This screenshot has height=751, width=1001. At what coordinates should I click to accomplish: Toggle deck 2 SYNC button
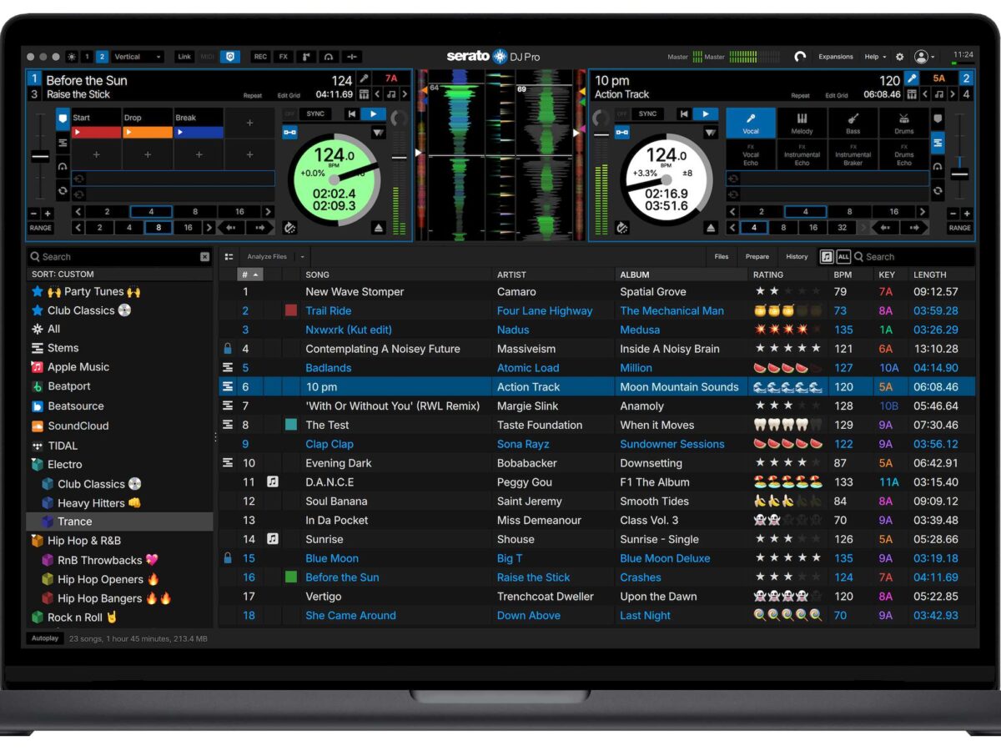pos(647,113)
